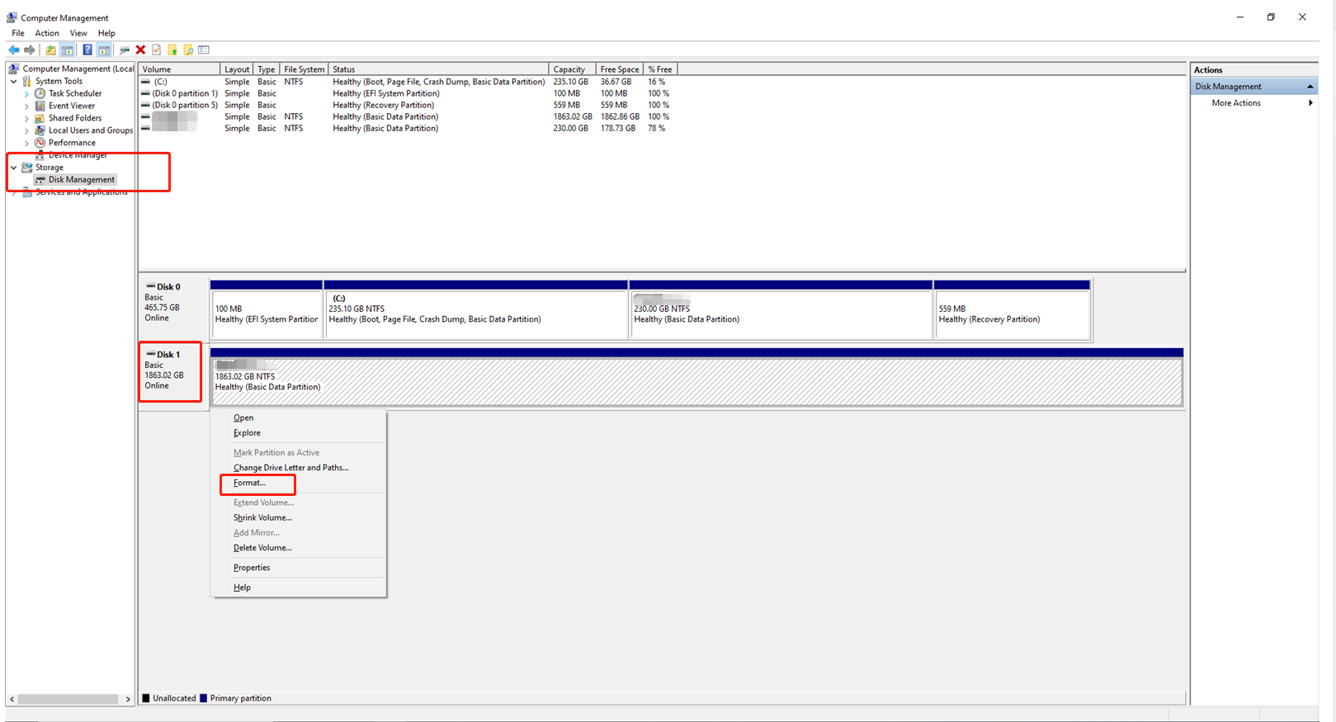
Task: Open the Performance node in tree
Action: tap(71, 143)
